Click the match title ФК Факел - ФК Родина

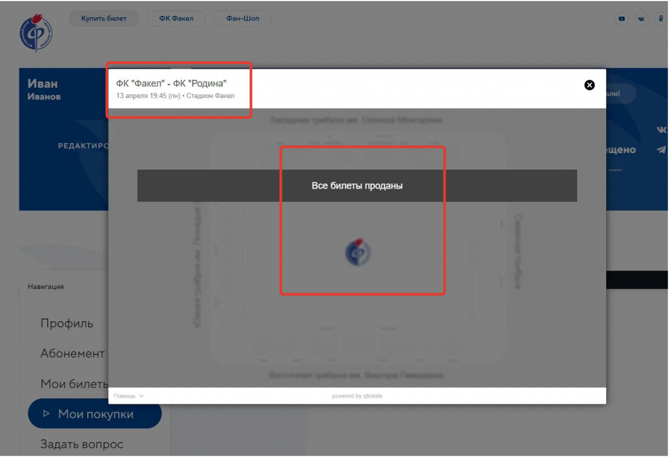171,84
